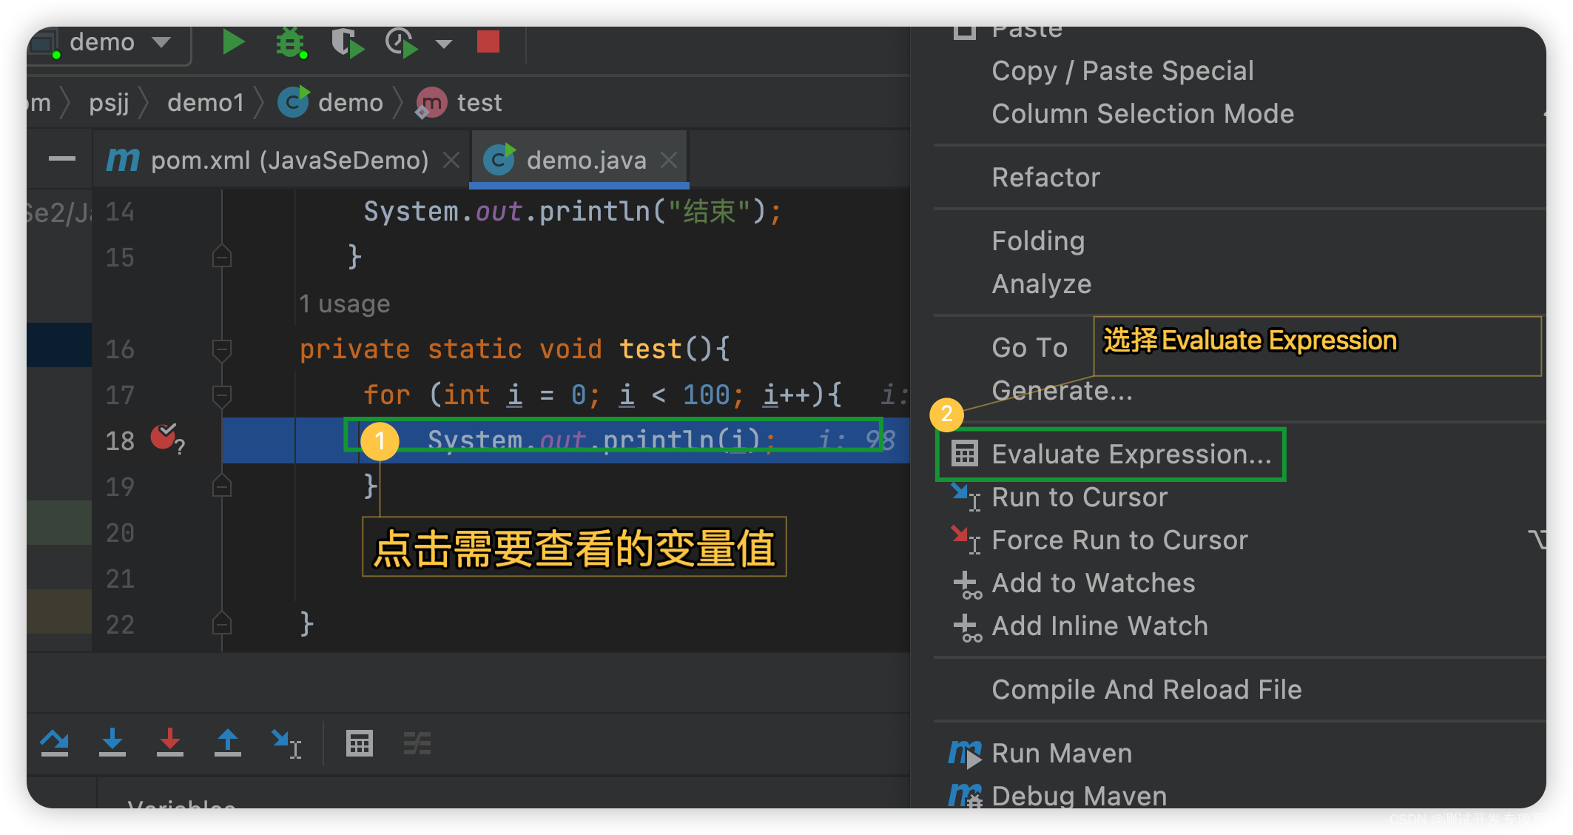
Task: Start debugging with the green bug icon
Action: [290, 42]
